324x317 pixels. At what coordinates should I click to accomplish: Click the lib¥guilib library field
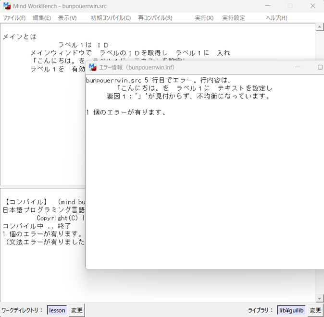[x=291, y=310]
